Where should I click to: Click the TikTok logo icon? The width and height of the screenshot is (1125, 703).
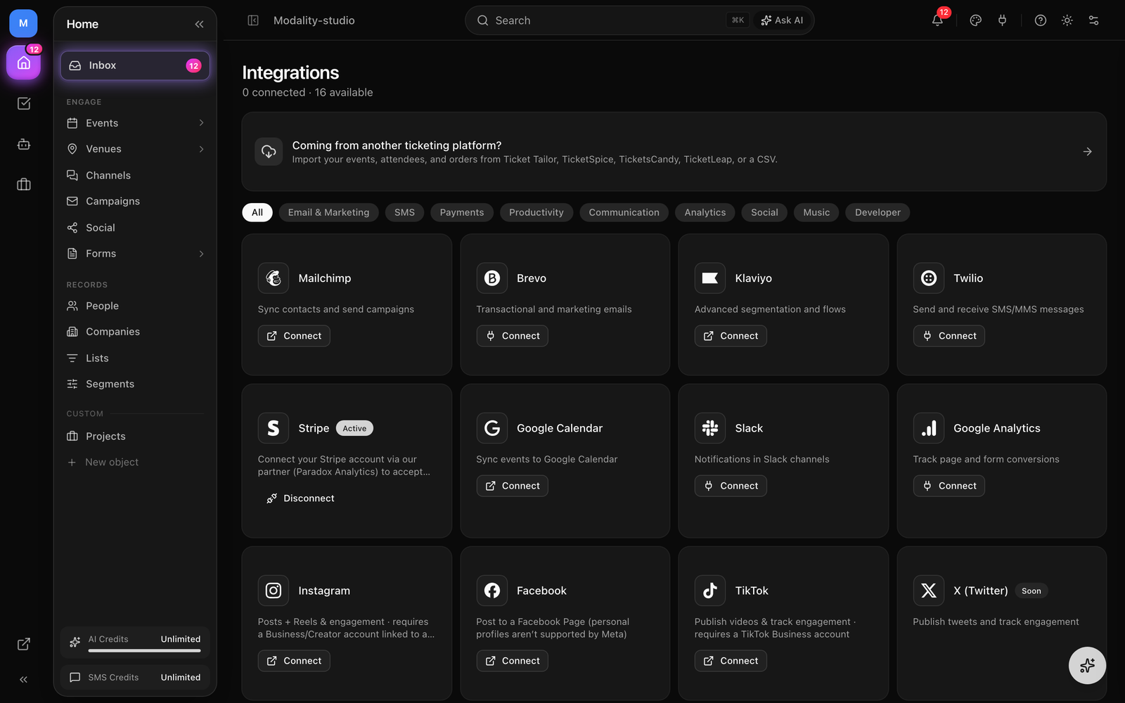tap(710, 591)
